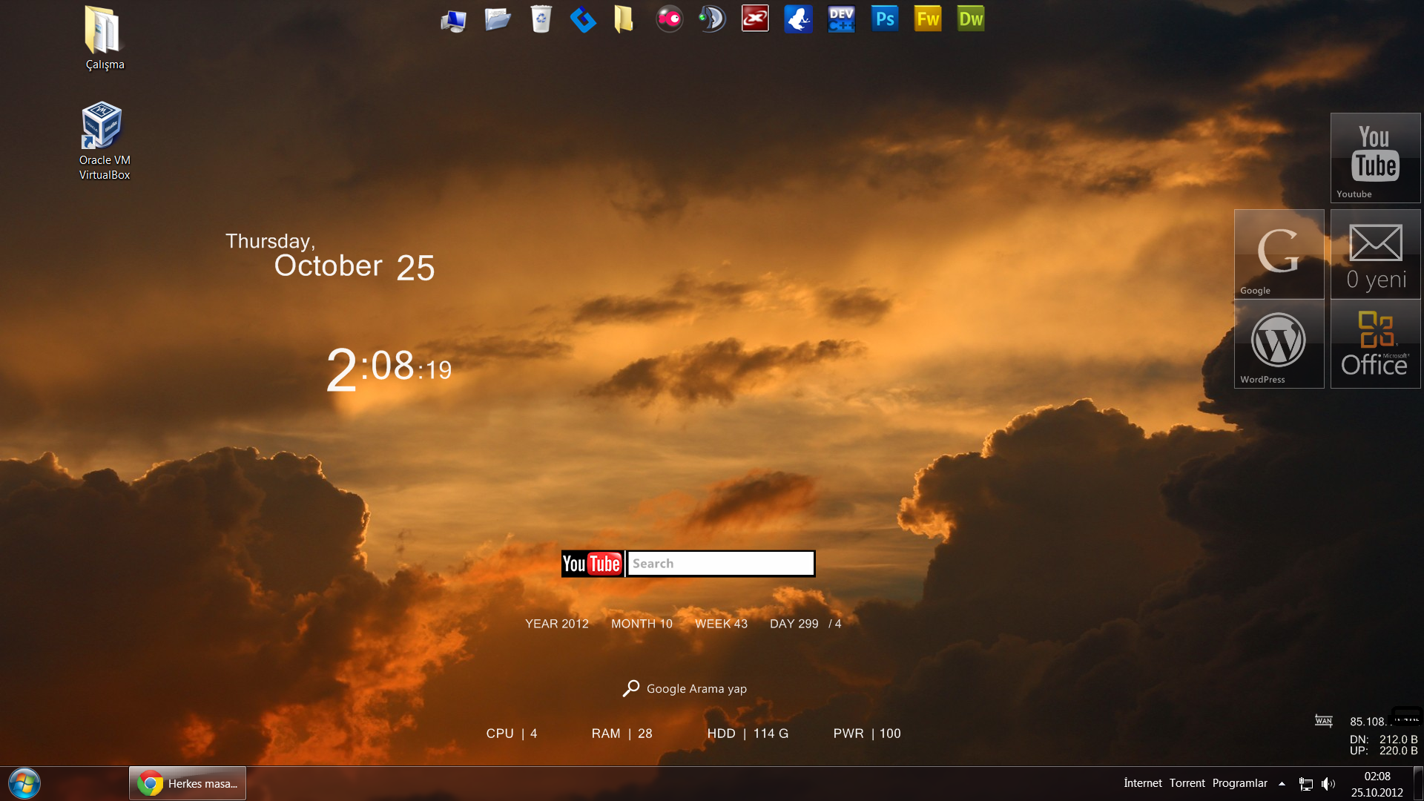1424x801 pixels.
Task: Click the volume speaker tray icon
Action: [1328, 784]
